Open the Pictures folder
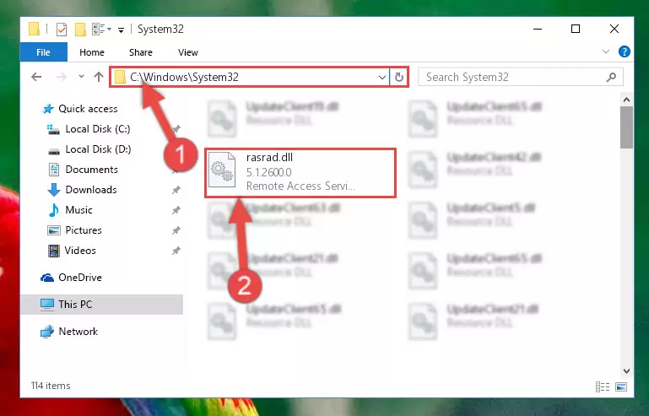This screenshot has width=649, height=416. click(x=84, y=230)
